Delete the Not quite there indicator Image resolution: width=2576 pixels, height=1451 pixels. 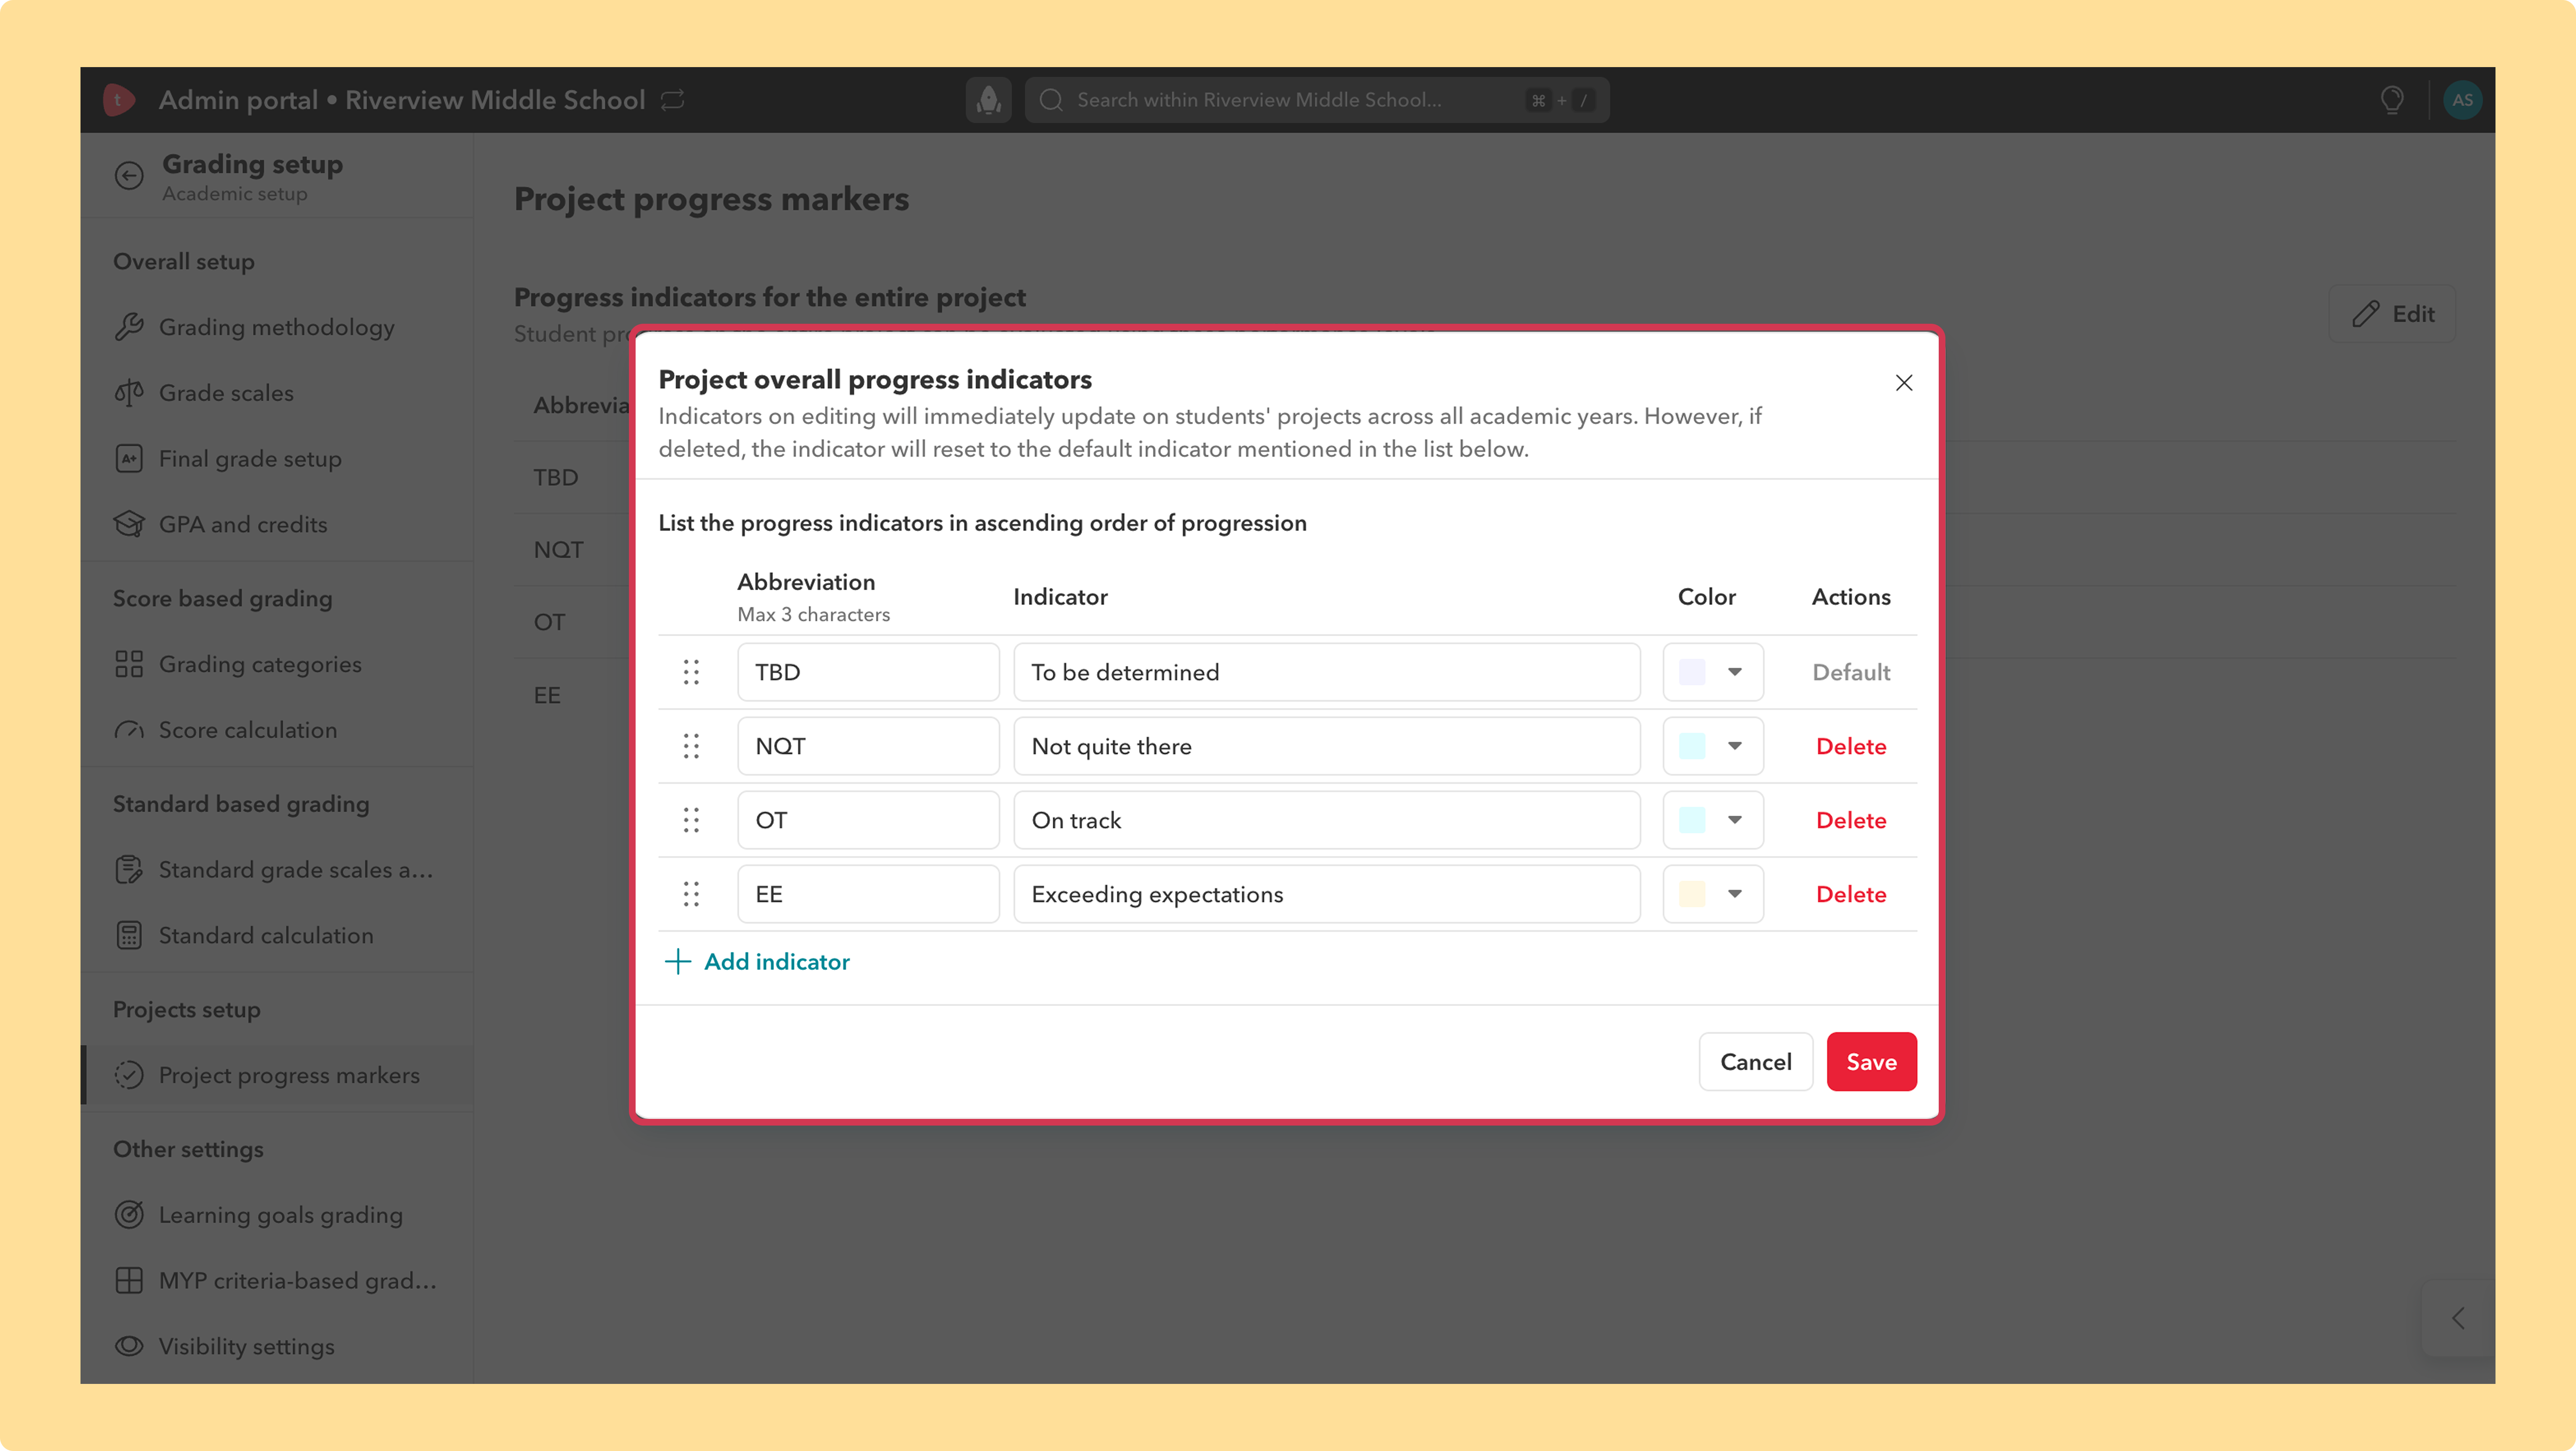tap(1851, 746)
